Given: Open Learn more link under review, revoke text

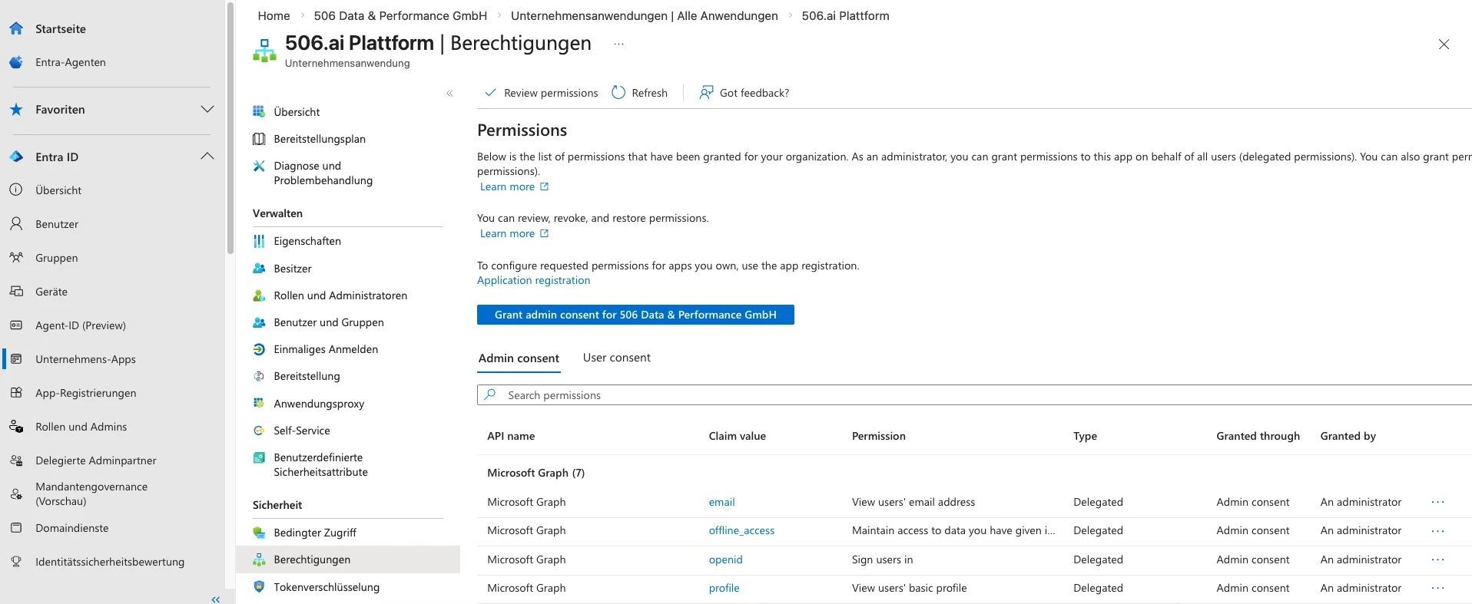Looking at the screenshot, I should (514, 233).
